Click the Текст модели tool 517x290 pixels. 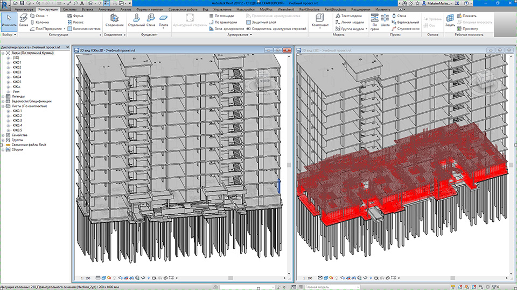[x=352, y=16]
